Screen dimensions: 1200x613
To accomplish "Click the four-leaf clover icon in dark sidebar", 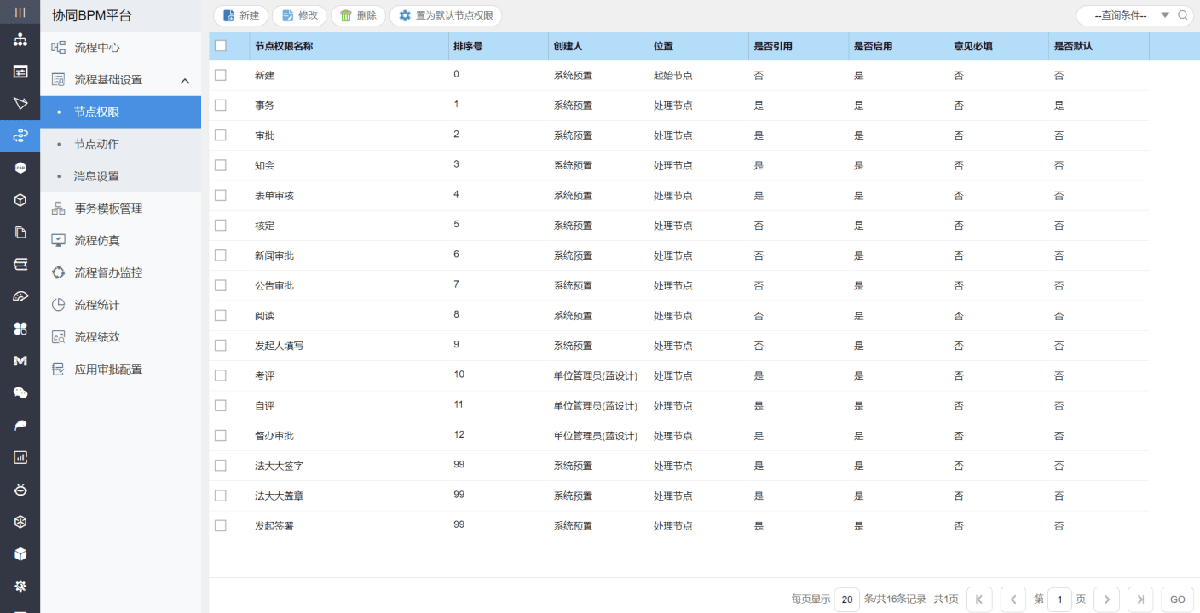I will tap(20, 329).
